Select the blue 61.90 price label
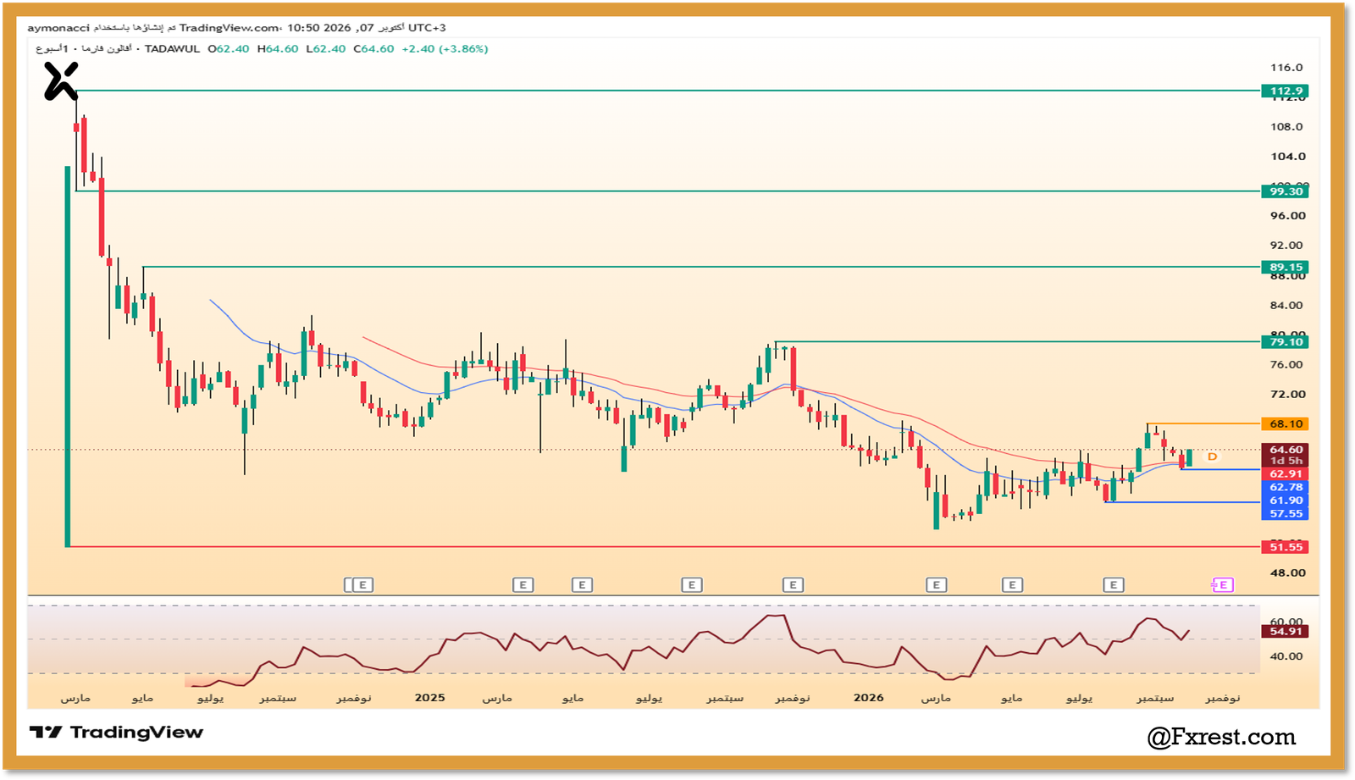 point(1285,501)
